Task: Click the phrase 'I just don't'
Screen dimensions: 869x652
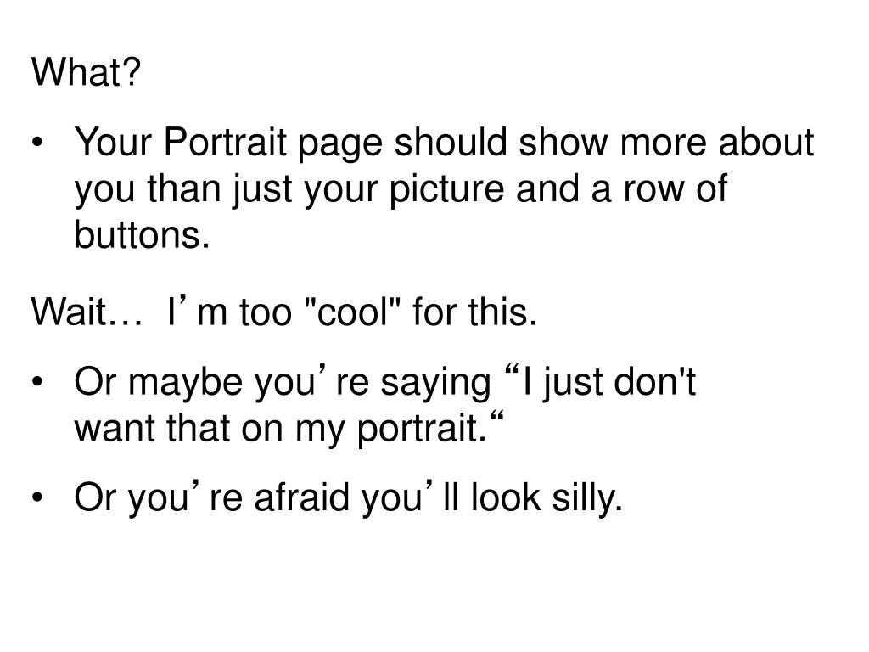Action: coord(602,382)
